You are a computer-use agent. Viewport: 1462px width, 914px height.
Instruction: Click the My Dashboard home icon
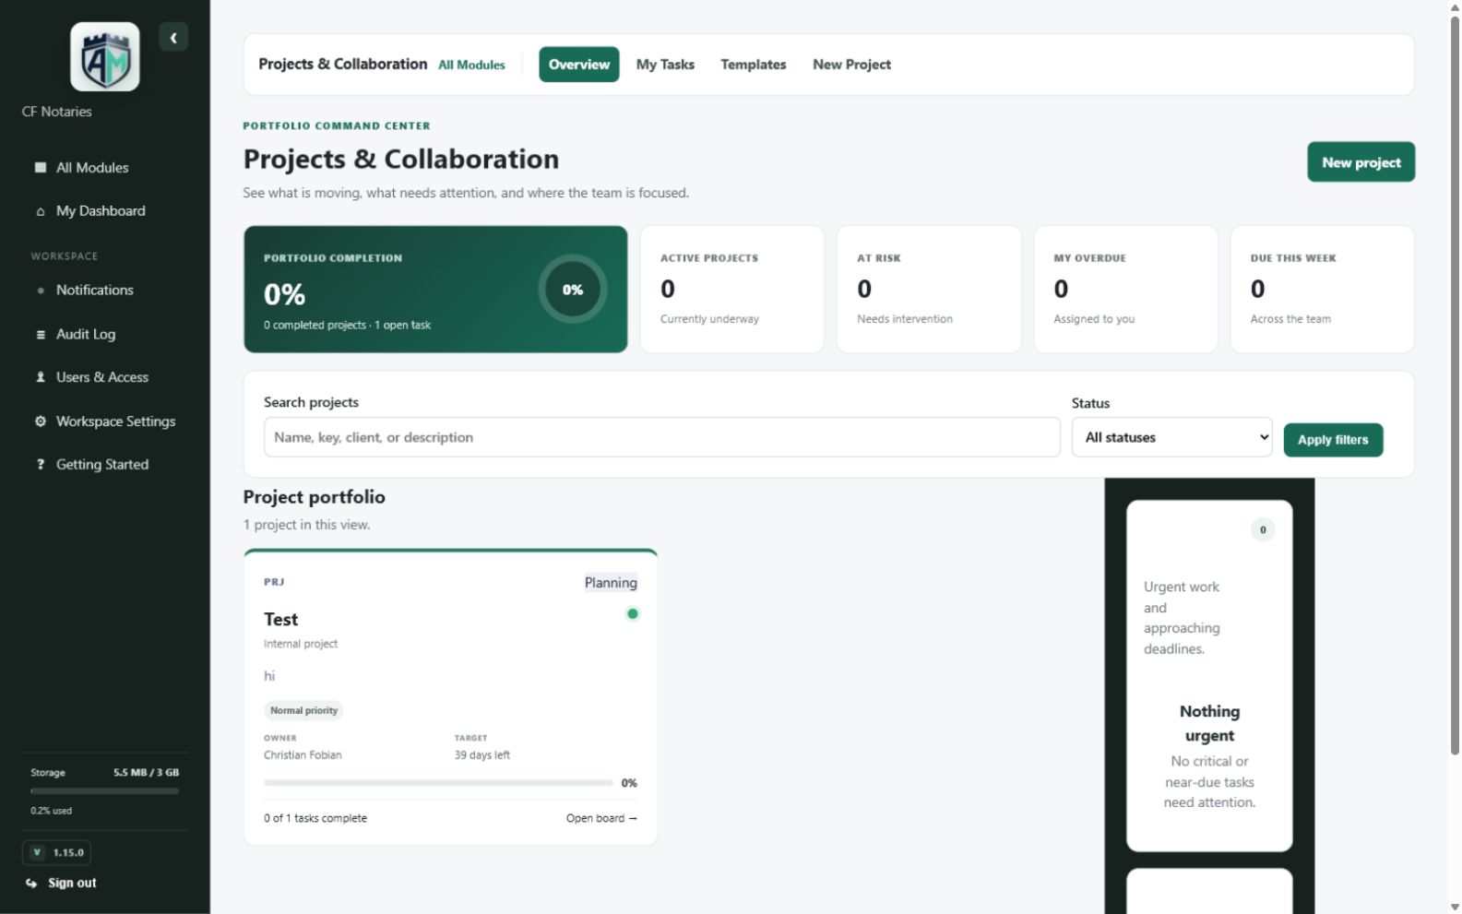pyautogui.click(x=41, y=211)
